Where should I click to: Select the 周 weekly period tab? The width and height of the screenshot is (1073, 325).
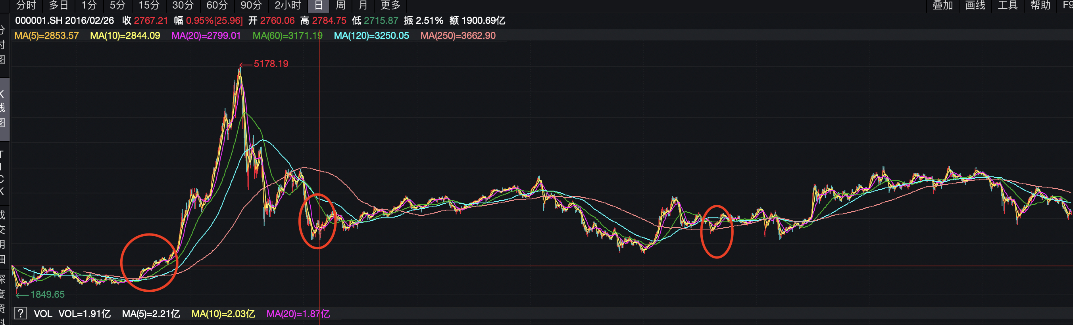click(x=340, y=6)
